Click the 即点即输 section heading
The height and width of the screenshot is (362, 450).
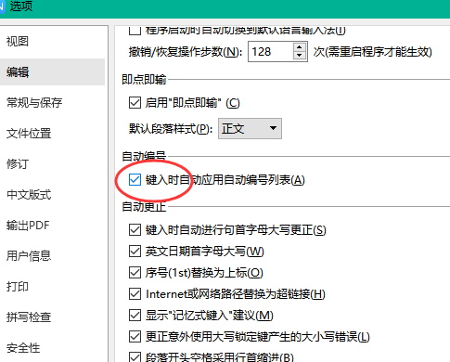click(x=144, y=80)
